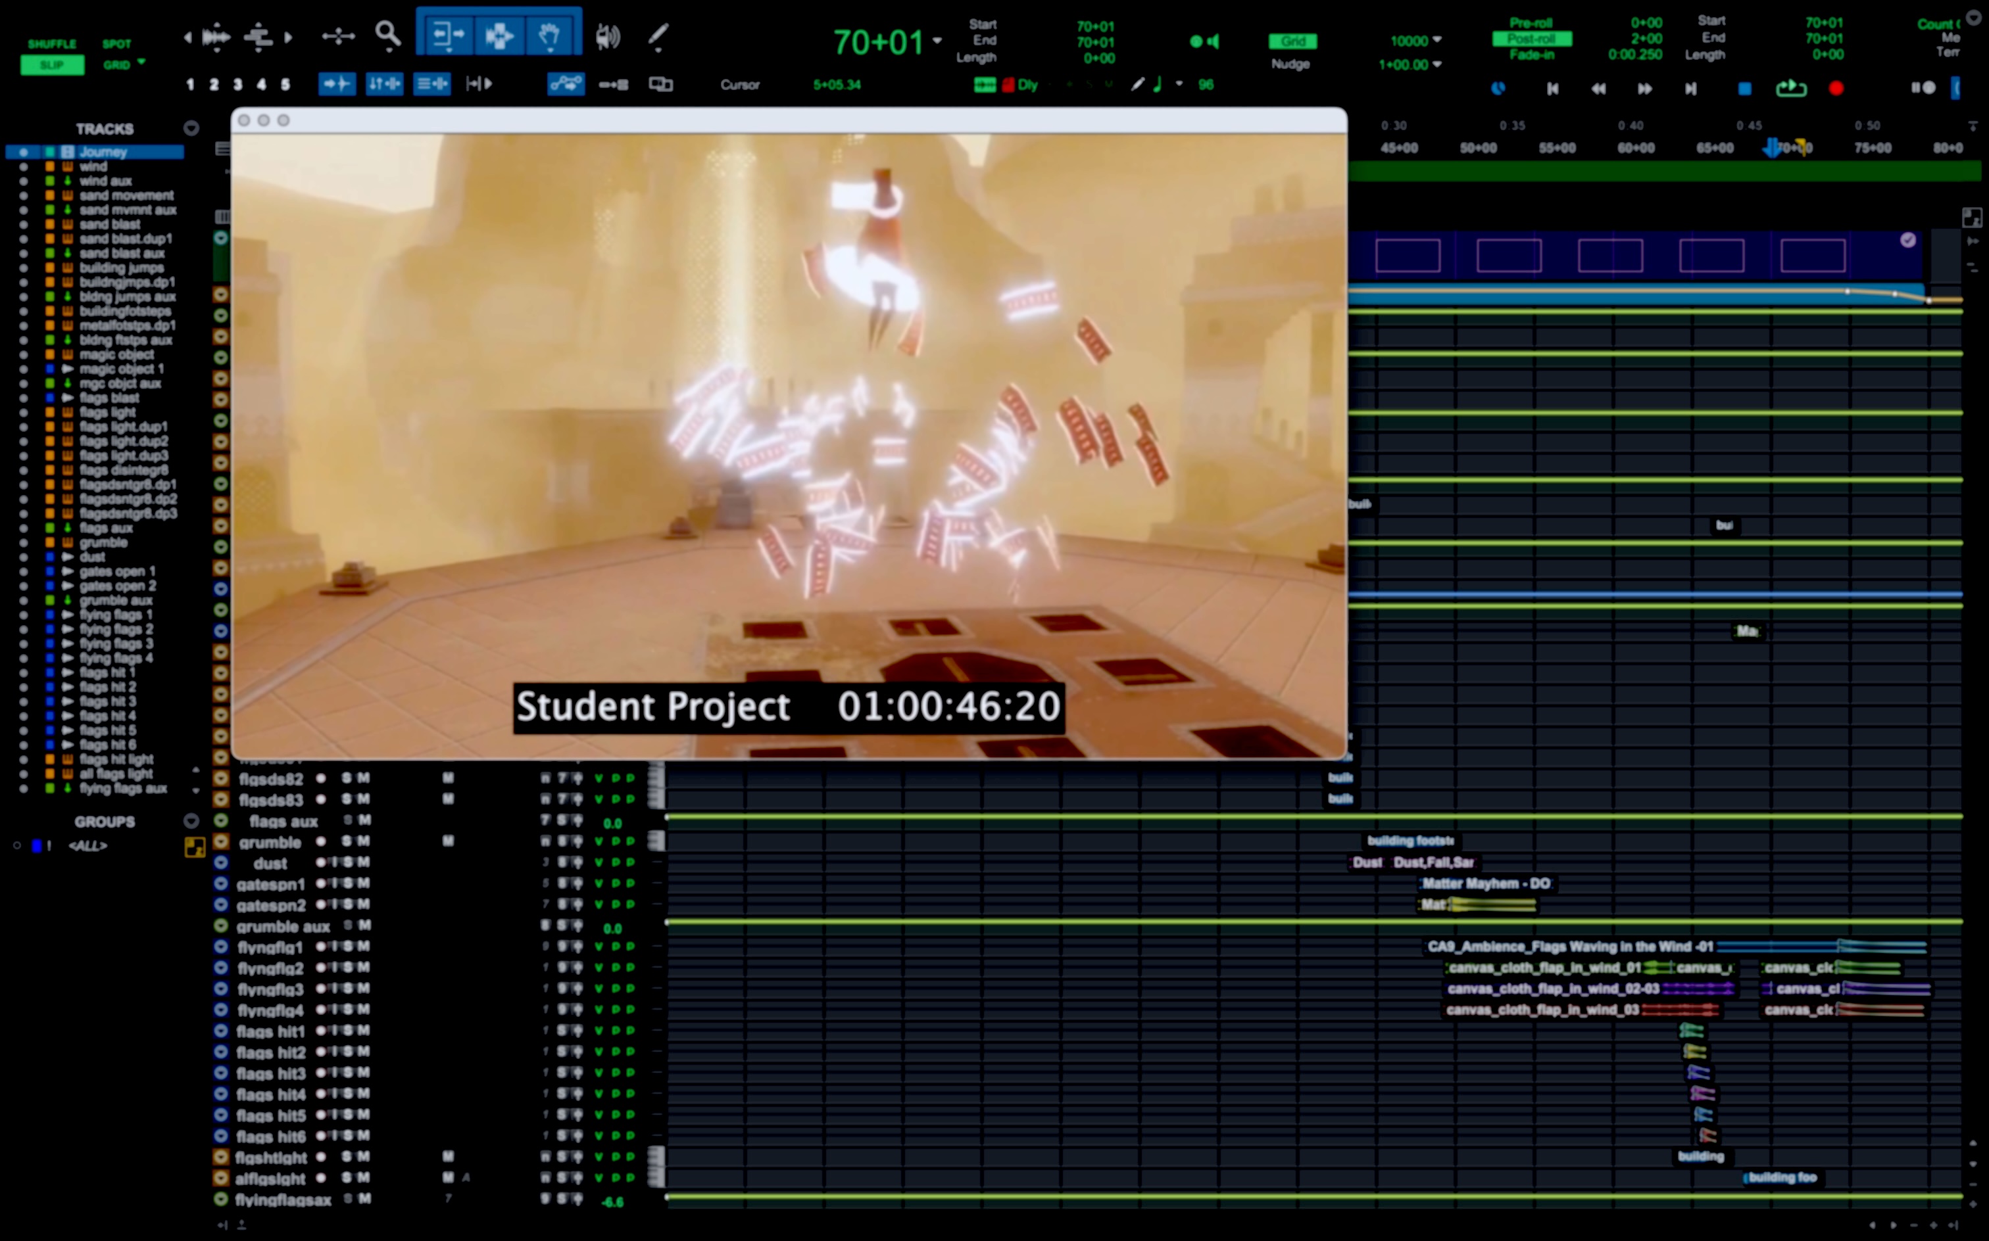Click Go to End transport button
This screenshot has width=1989, height=1241.
(1691, 88)
